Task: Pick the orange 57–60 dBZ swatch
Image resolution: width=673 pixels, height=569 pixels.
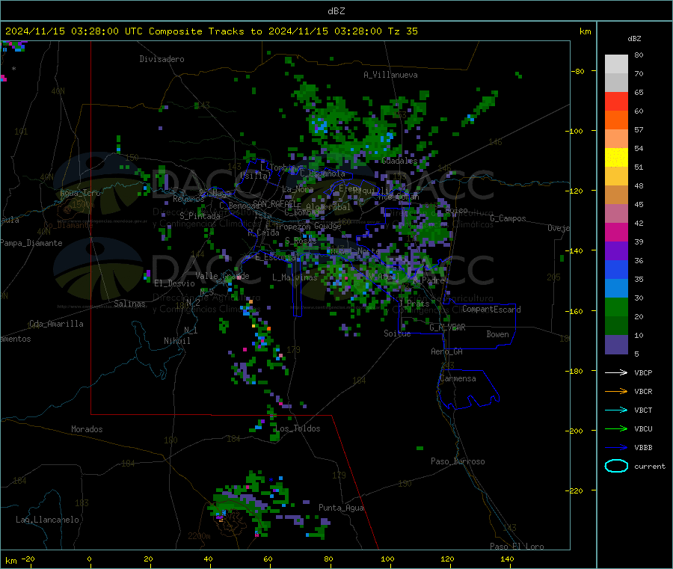Action: click(616, 120)
